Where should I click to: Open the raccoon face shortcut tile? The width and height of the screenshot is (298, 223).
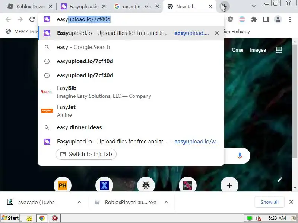[146, 185]
